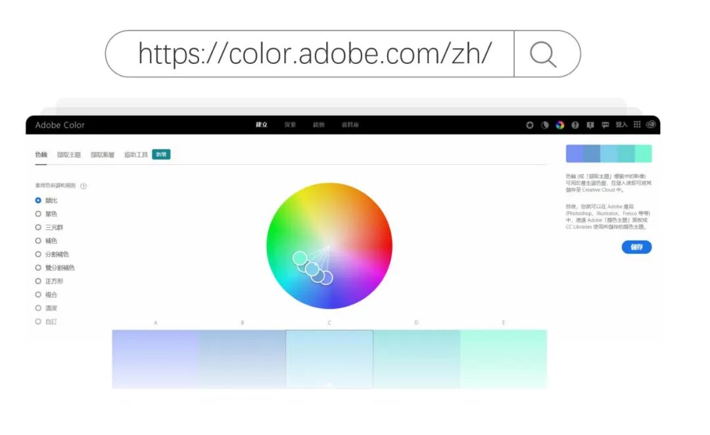This screenshot has height=435, width=710.
Task: Switch to the 協助工具 tab
Action: (x=136, y=155)
